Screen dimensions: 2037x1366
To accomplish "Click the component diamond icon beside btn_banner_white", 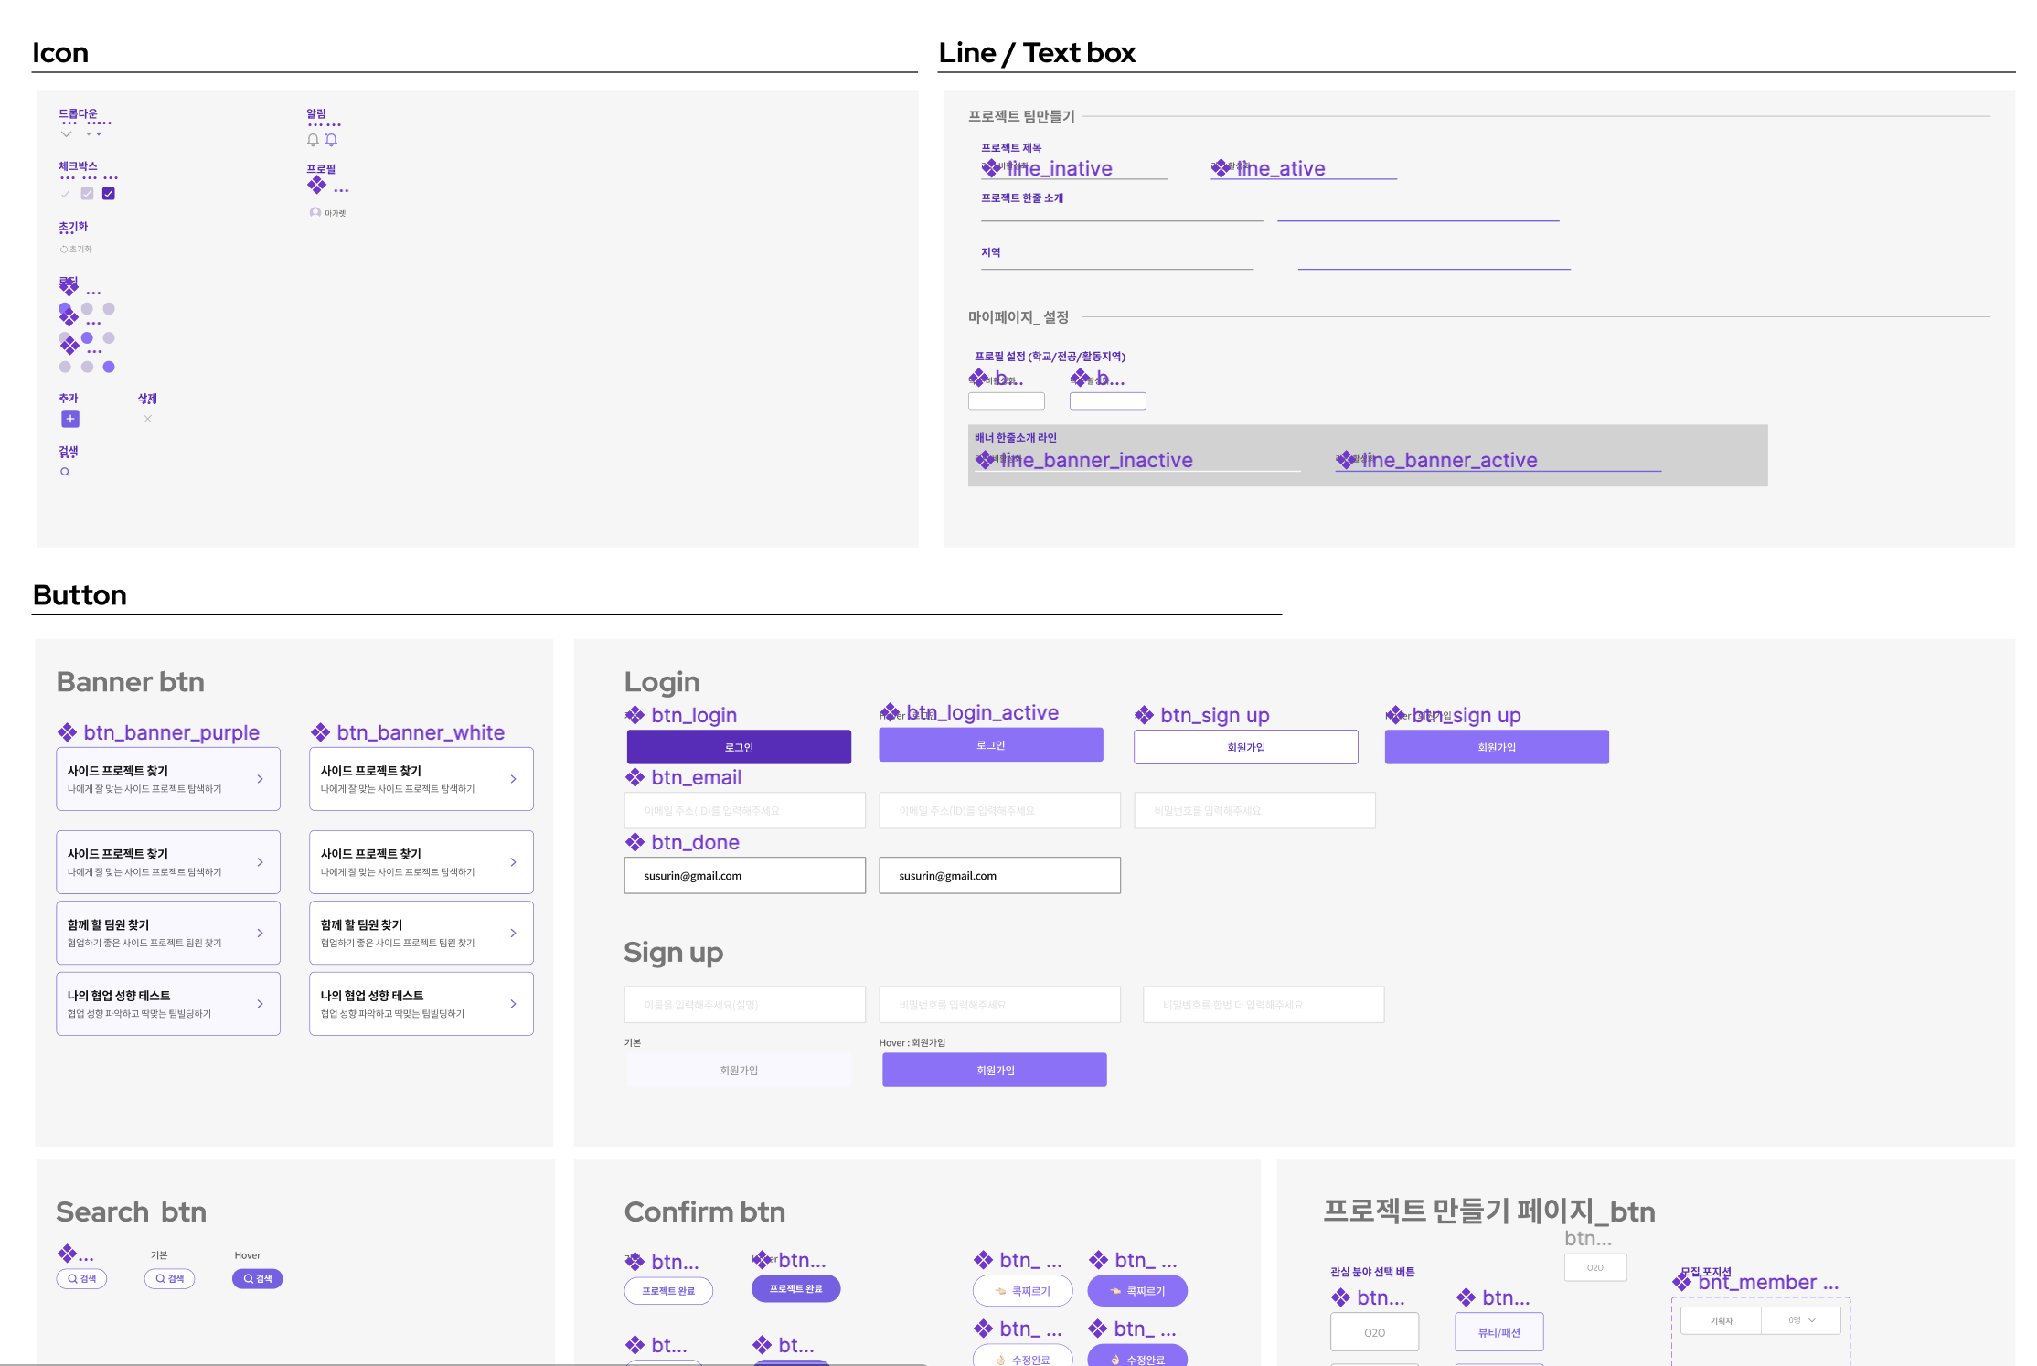I will tap(320, 732).
